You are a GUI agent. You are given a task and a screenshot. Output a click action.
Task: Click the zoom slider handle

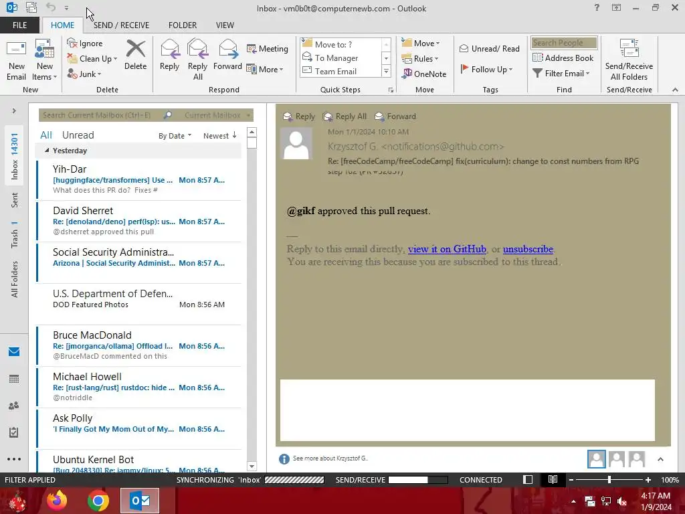coord(609,480)
